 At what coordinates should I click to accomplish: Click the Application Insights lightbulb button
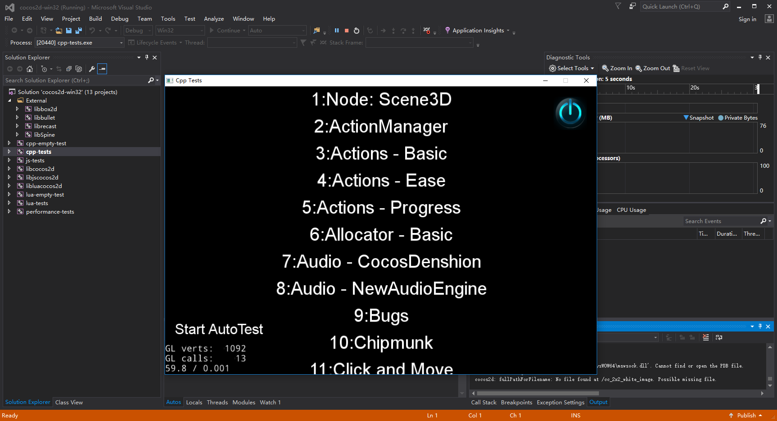tap(477, 31)
